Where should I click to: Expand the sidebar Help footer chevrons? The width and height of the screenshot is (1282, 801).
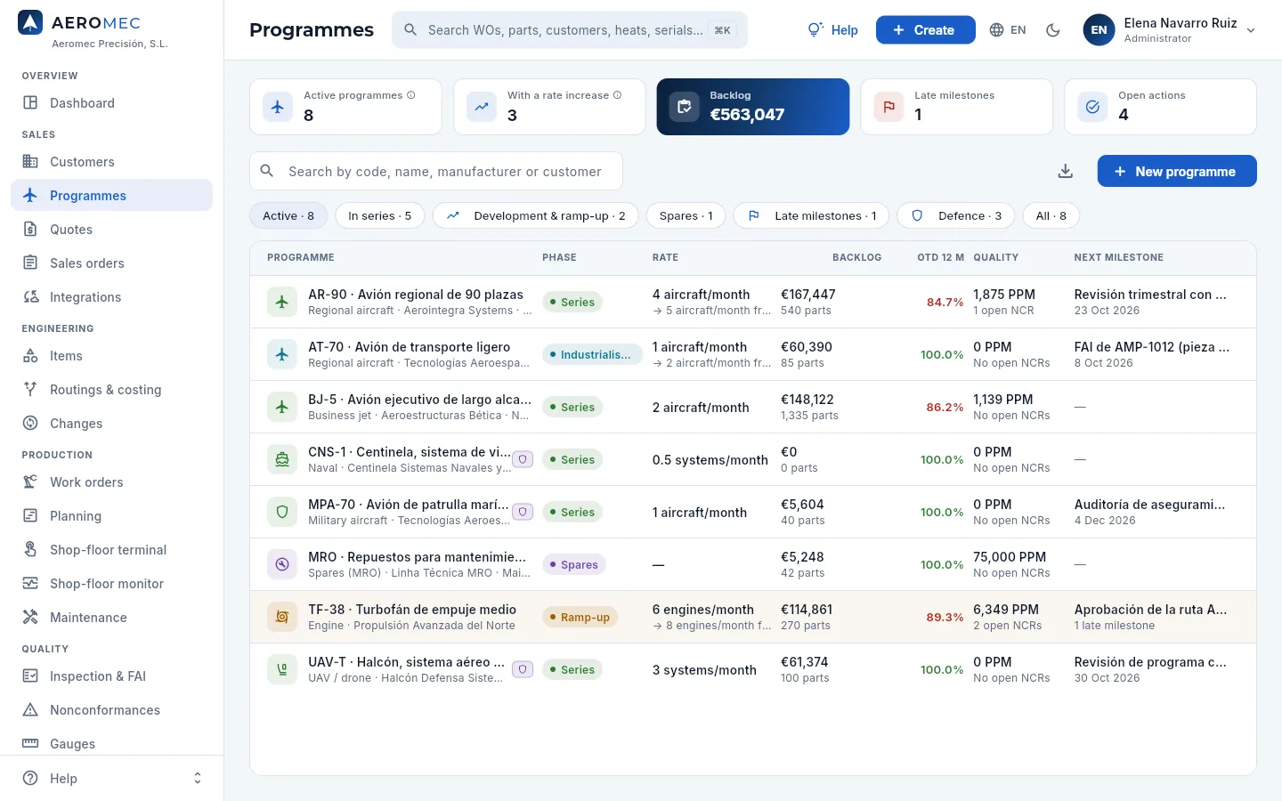click(198, 778)
